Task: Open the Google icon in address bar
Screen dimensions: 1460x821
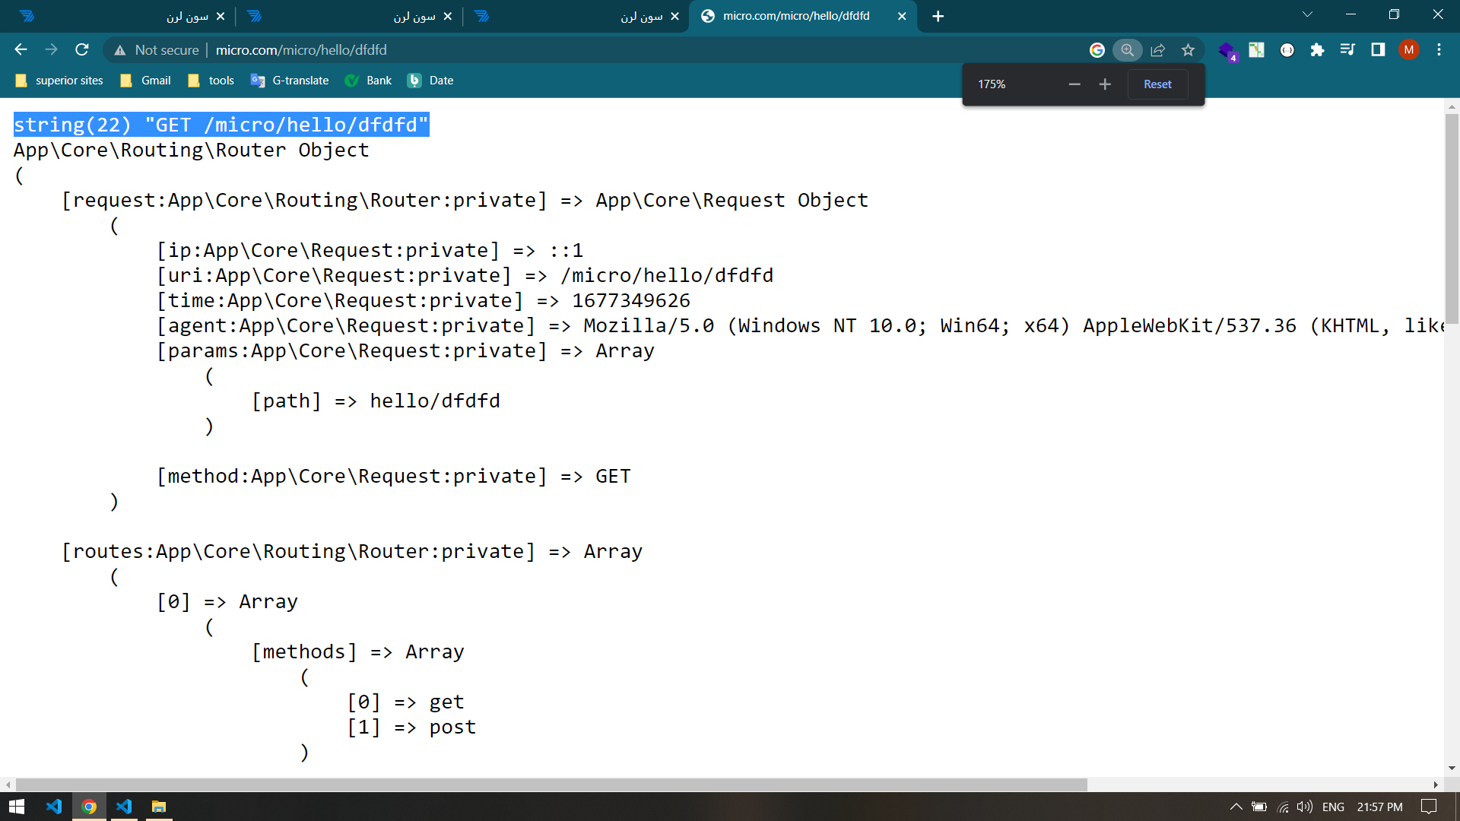Action: pyautogui.click(x=1097, y=49)
